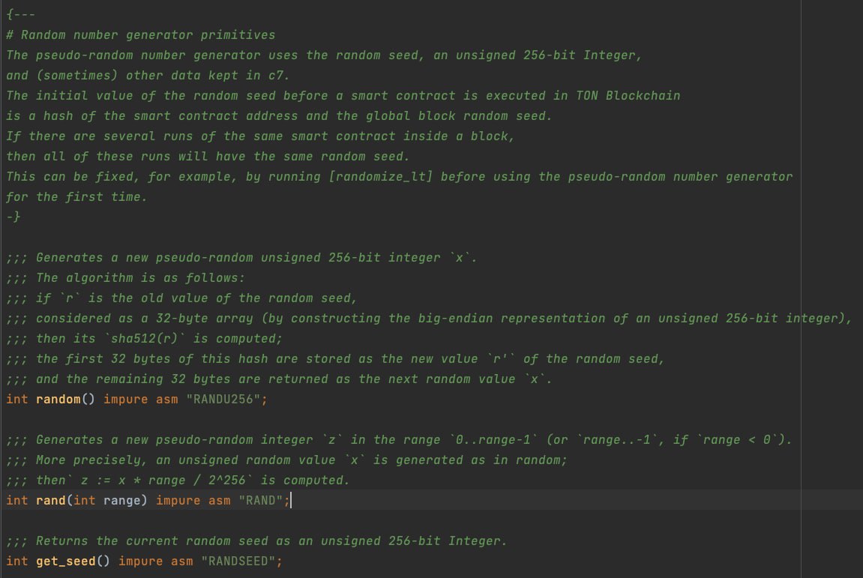
Task: Place cursor on the random function name
Action: [x=58, y=399]
